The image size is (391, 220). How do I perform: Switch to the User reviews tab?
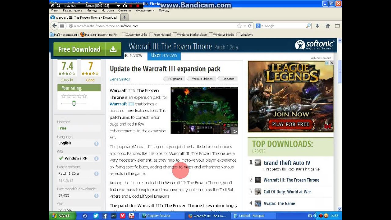164,55
